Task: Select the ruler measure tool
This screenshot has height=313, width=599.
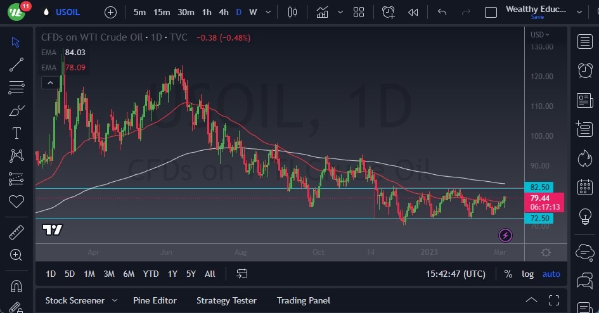Action: coord(16,233)
